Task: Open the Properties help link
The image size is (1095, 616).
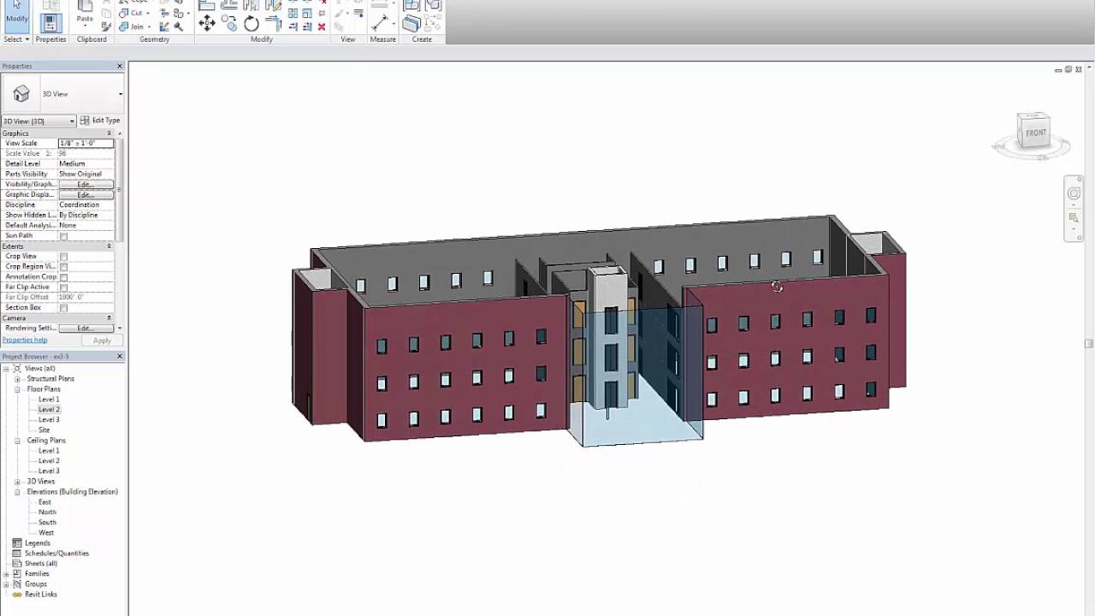Action: pos(25,341)
